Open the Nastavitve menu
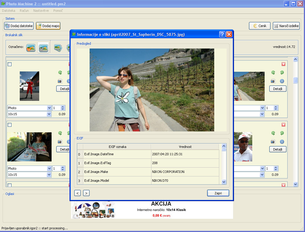Screen dimensions: 305x232 pyautogui.click(x=41, y=11)
